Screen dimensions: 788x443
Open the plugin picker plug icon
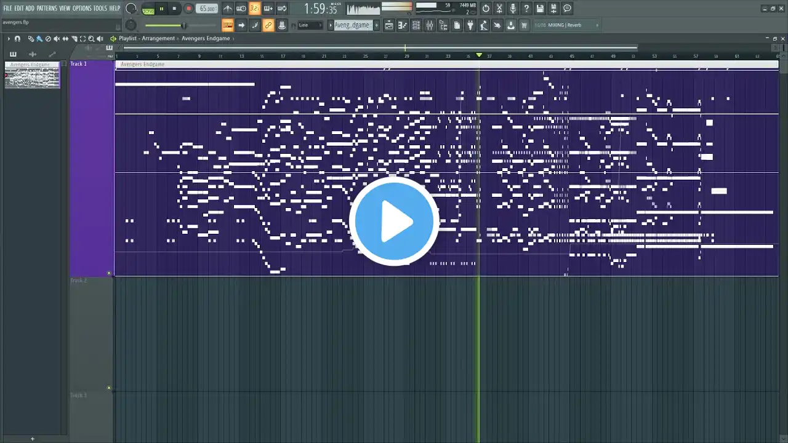click(470, 25)
